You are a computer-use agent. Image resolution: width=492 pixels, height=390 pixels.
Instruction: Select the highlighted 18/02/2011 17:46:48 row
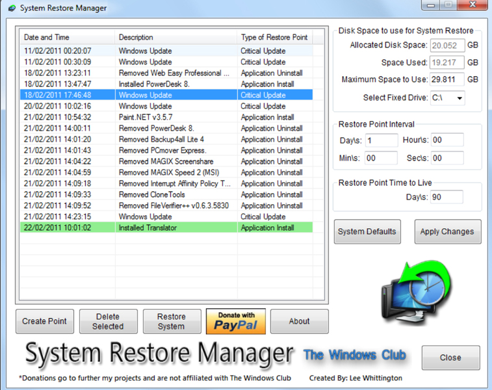coord(166,95)
